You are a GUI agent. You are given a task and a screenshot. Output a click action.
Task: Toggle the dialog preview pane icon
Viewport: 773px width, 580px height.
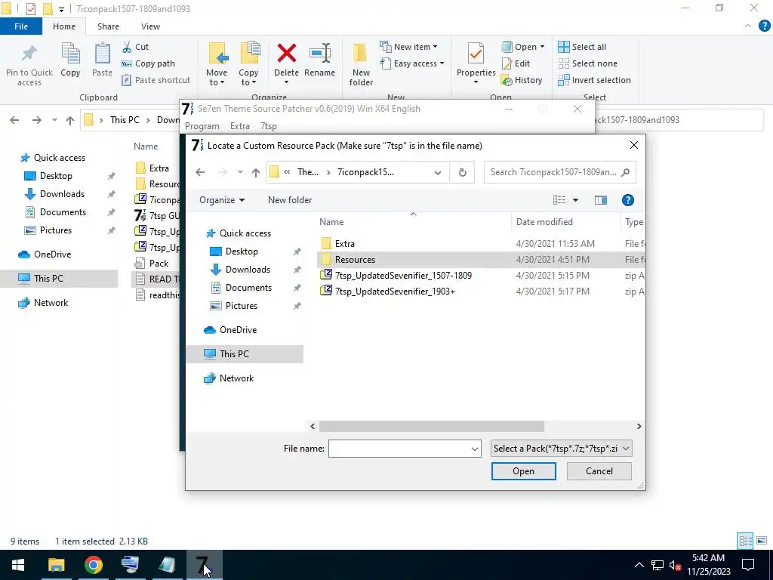(x=600, y=199)
